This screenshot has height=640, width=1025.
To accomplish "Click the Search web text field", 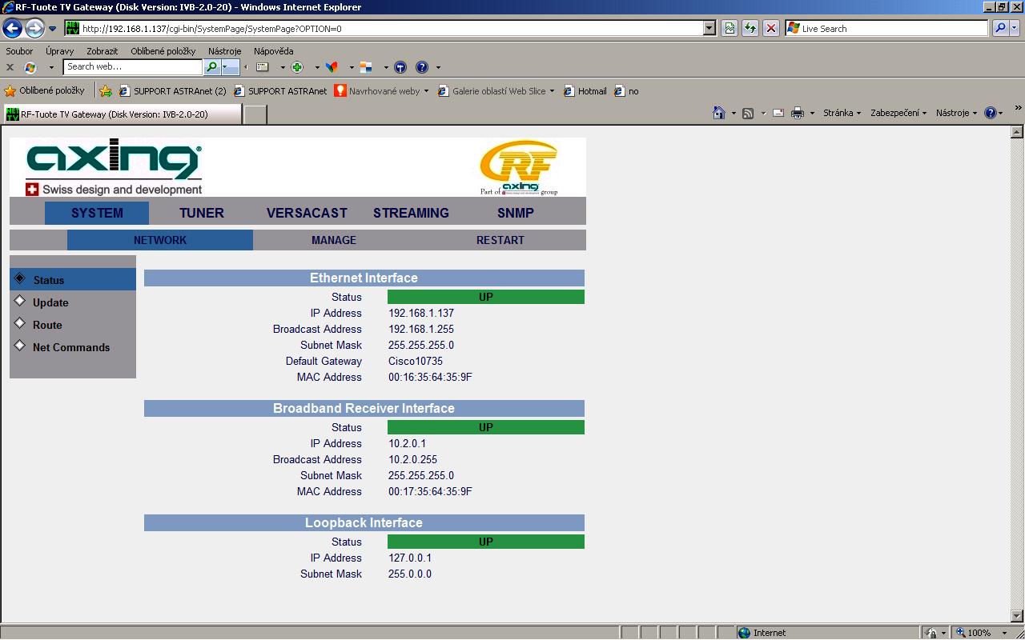I will pyautogui.click(x=133, y=67).
